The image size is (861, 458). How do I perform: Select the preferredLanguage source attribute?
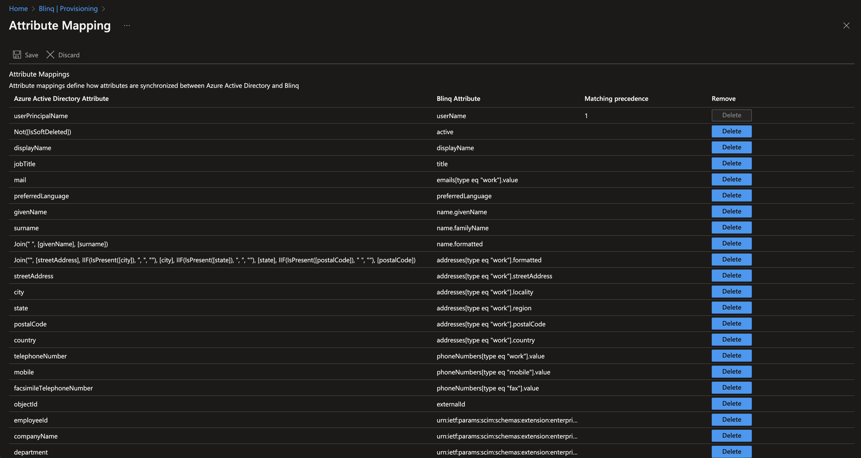click(41, 196)
